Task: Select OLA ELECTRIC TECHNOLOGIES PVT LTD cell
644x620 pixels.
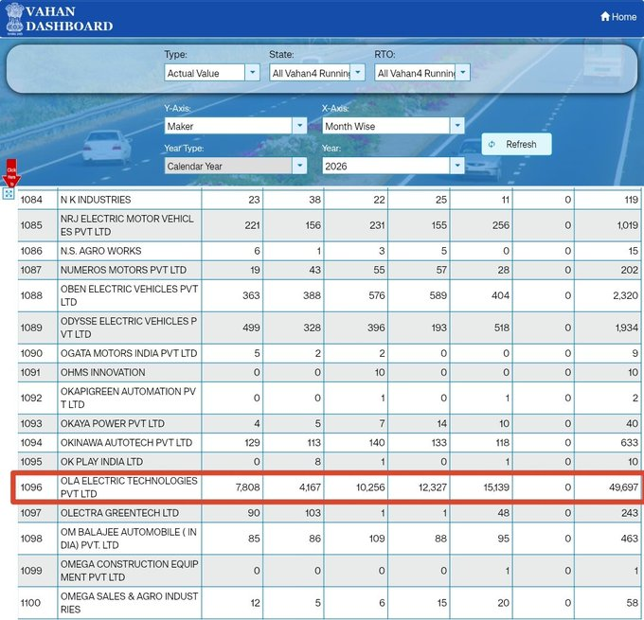Action: point(130,487)
